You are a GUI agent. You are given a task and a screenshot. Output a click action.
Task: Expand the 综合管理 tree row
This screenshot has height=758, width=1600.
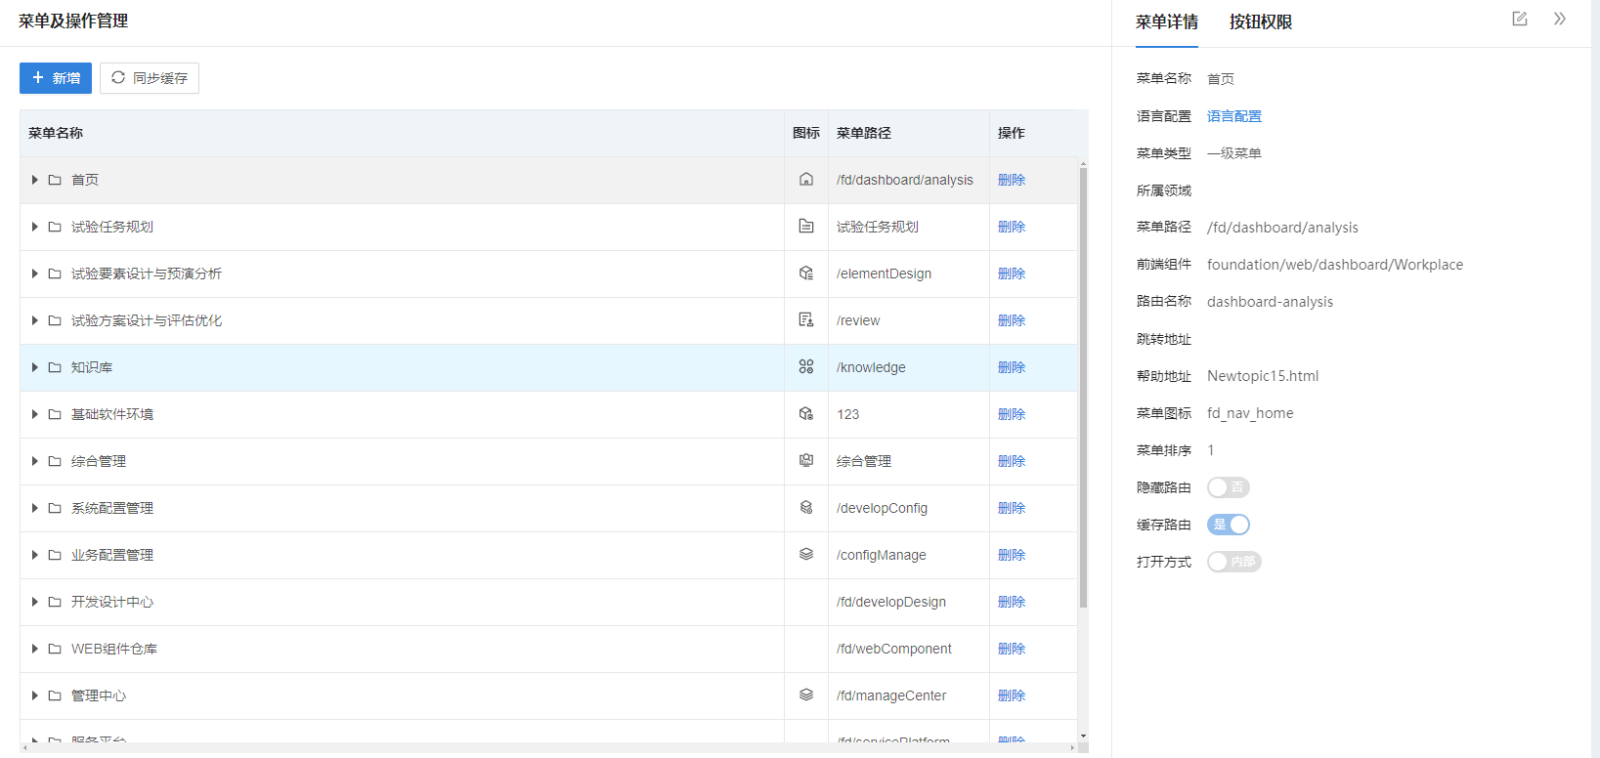pos(35,461)
